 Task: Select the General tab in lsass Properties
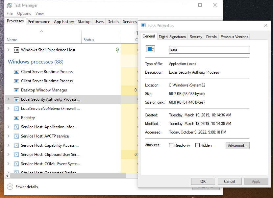coord(149,36)
